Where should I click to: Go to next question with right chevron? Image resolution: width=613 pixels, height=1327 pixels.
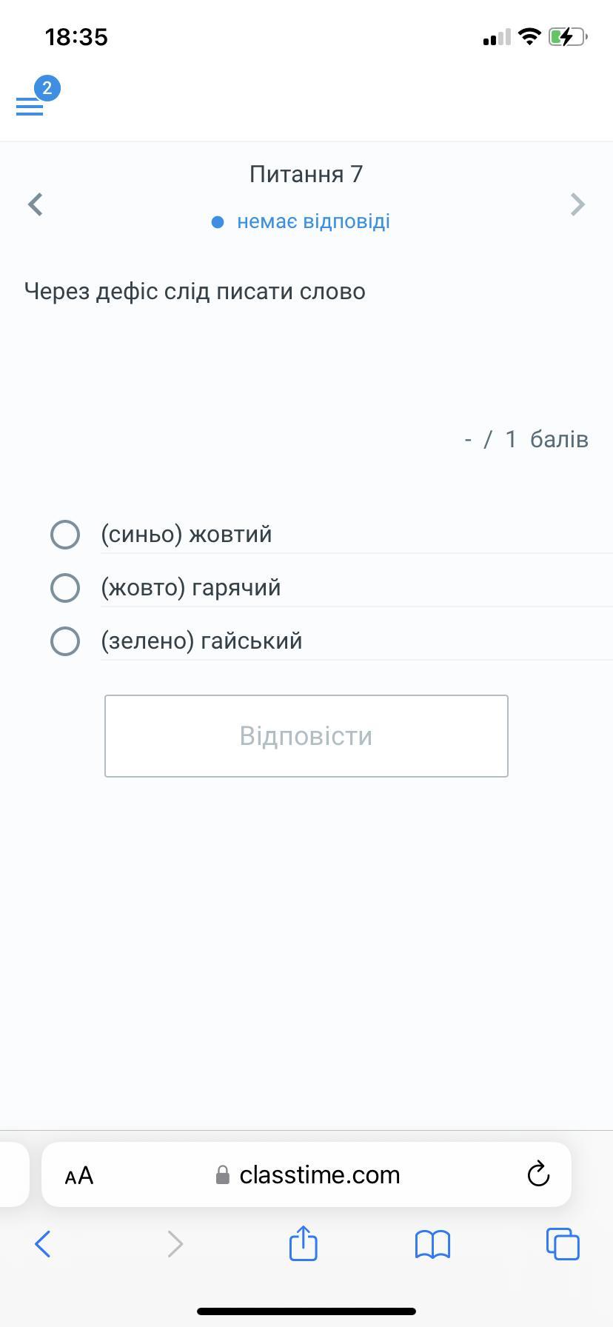(577, 204)
